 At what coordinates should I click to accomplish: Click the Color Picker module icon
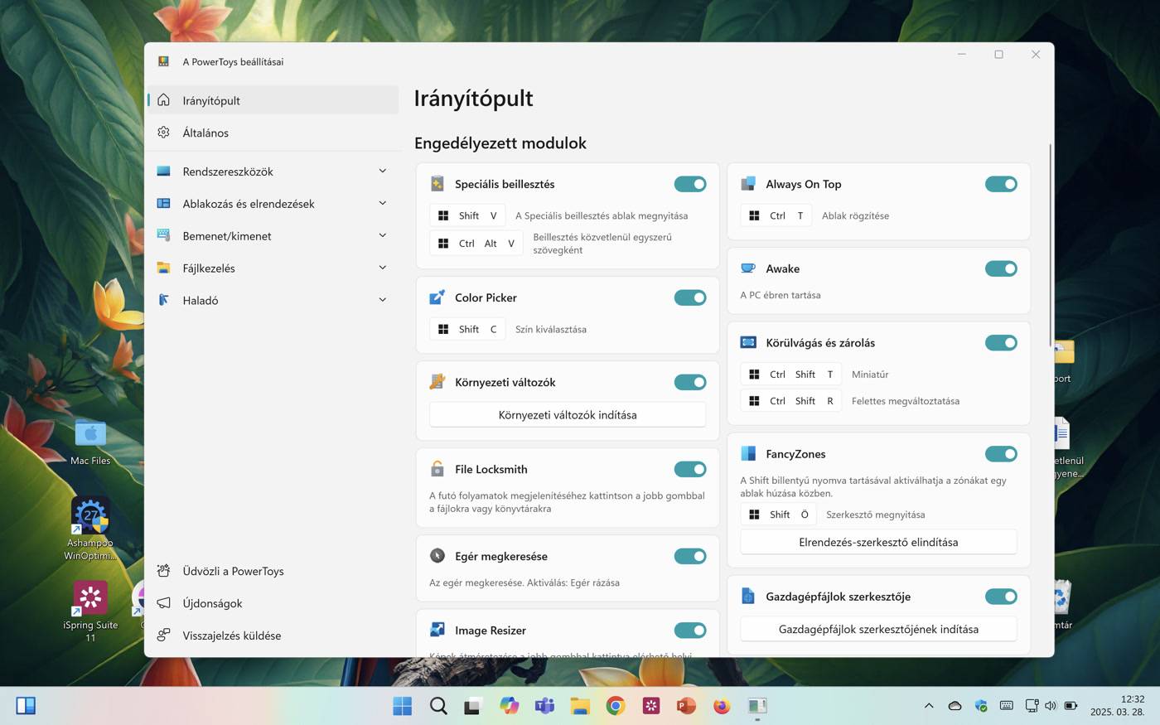pyautogui.click(x=437, y=297)
